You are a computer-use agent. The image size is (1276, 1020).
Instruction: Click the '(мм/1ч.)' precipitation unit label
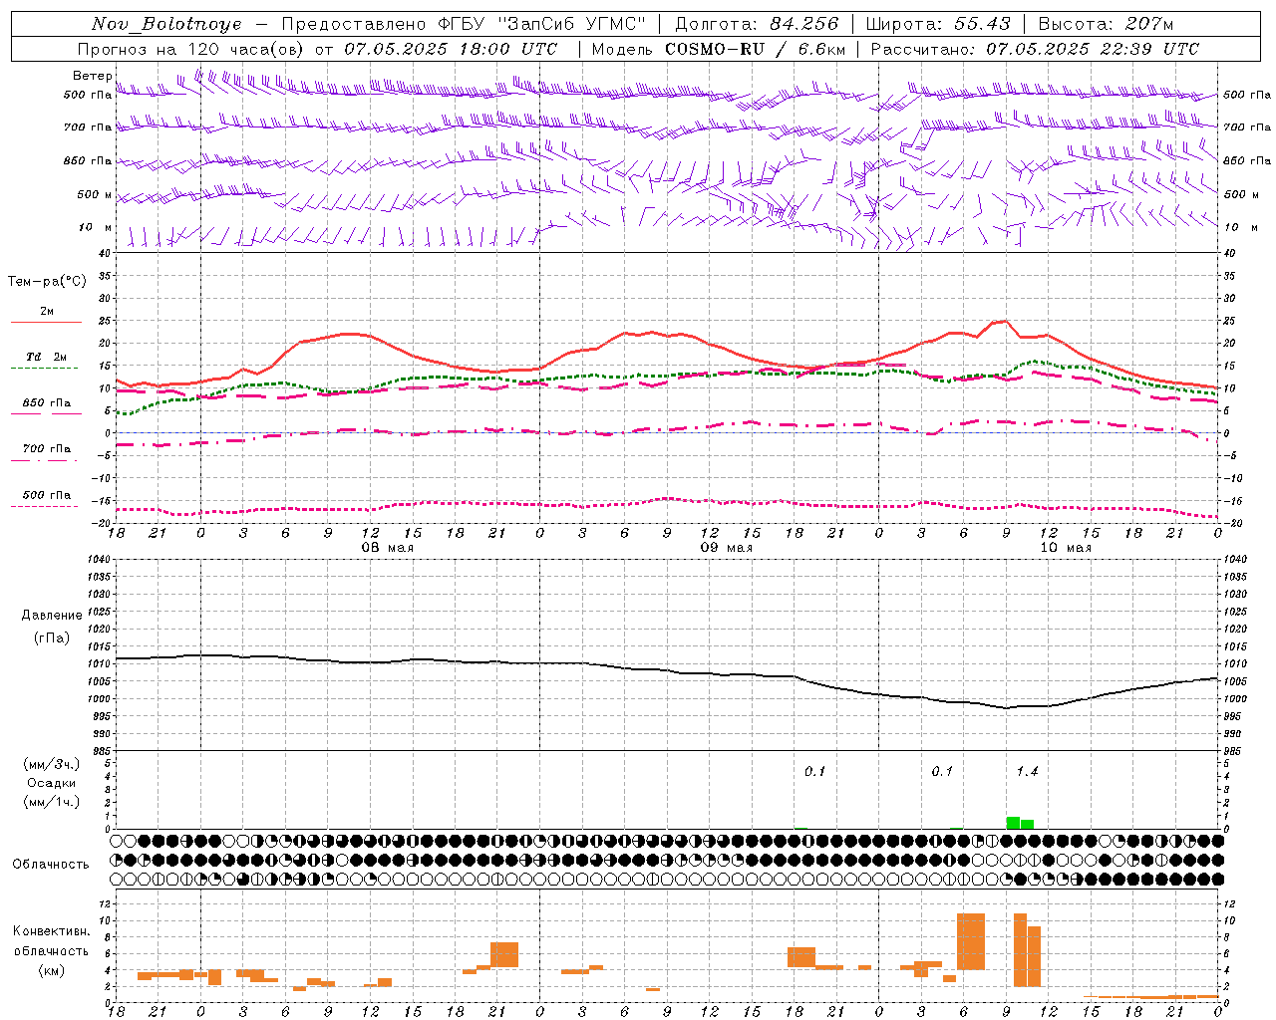click(52, 802)
